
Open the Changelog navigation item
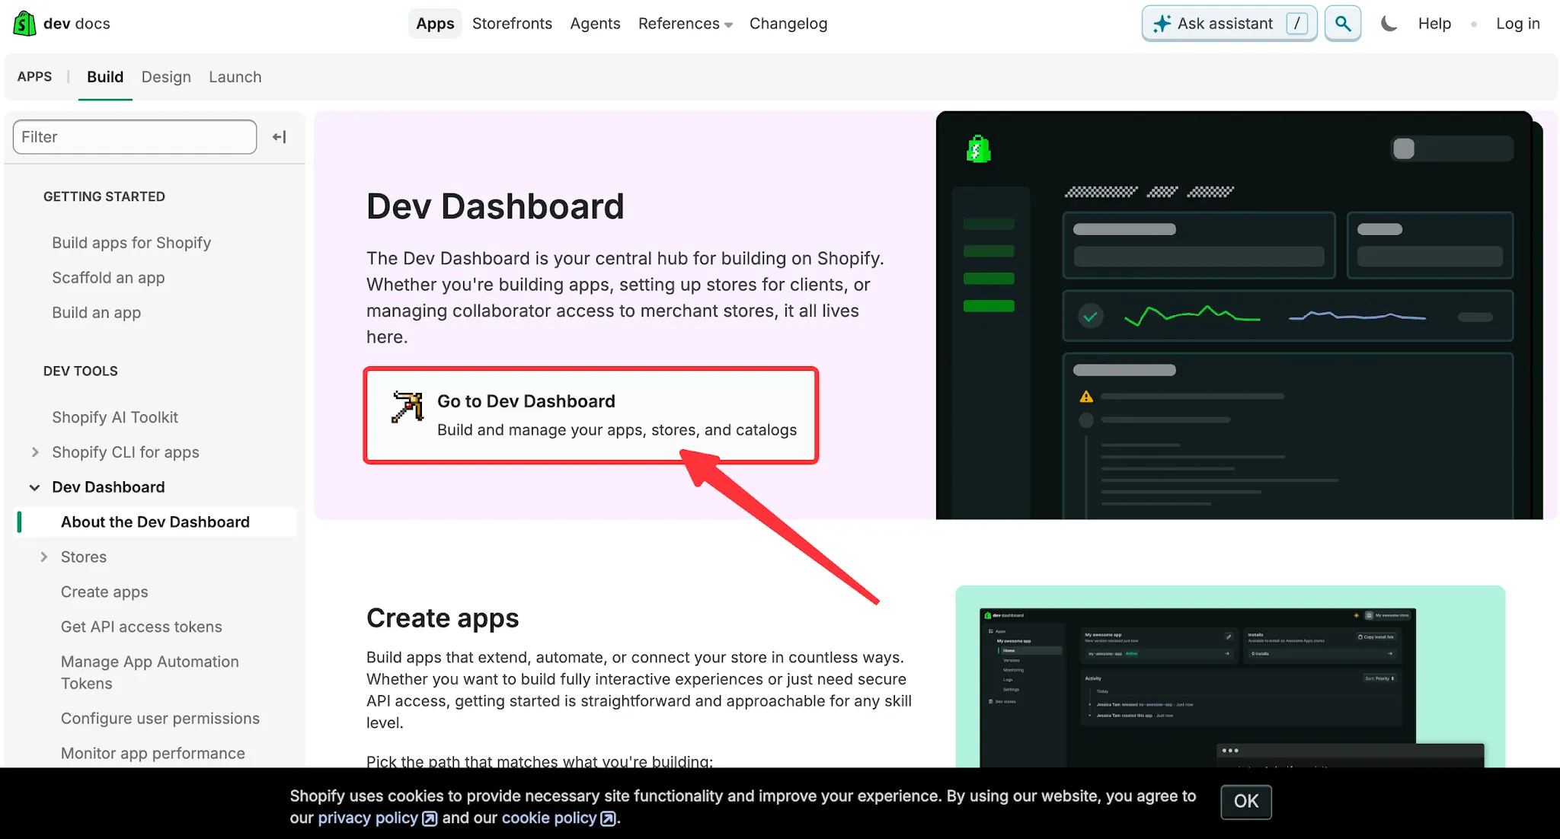click(x=788, y=24)
